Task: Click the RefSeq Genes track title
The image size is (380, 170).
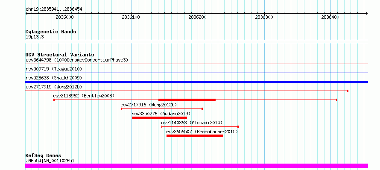Action: pos(44,156)
